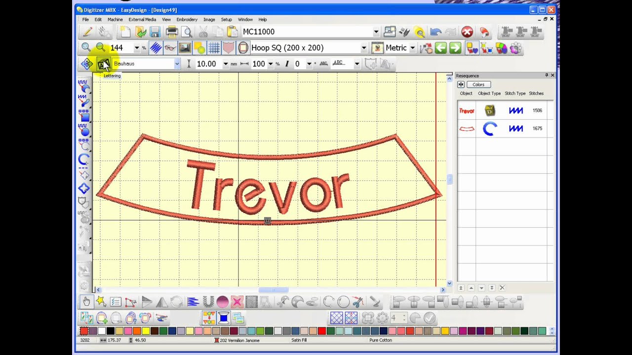Toggle TrueView glasses icon
Image resolution: width=632 pixels, height=355 pixels.
[170, 48]
